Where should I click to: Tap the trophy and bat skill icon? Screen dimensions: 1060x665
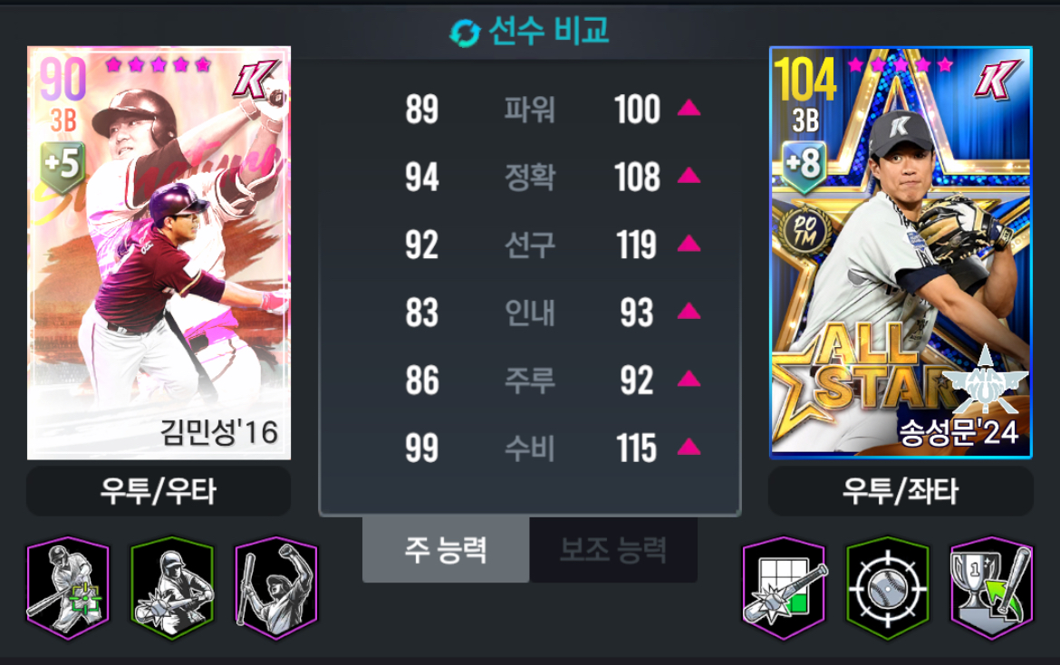(x=992, y=587)
